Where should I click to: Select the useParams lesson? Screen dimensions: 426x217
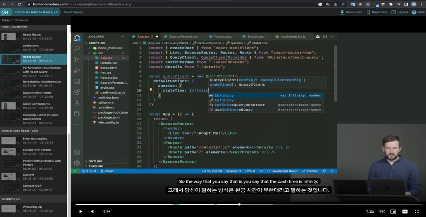click(33, 48)
